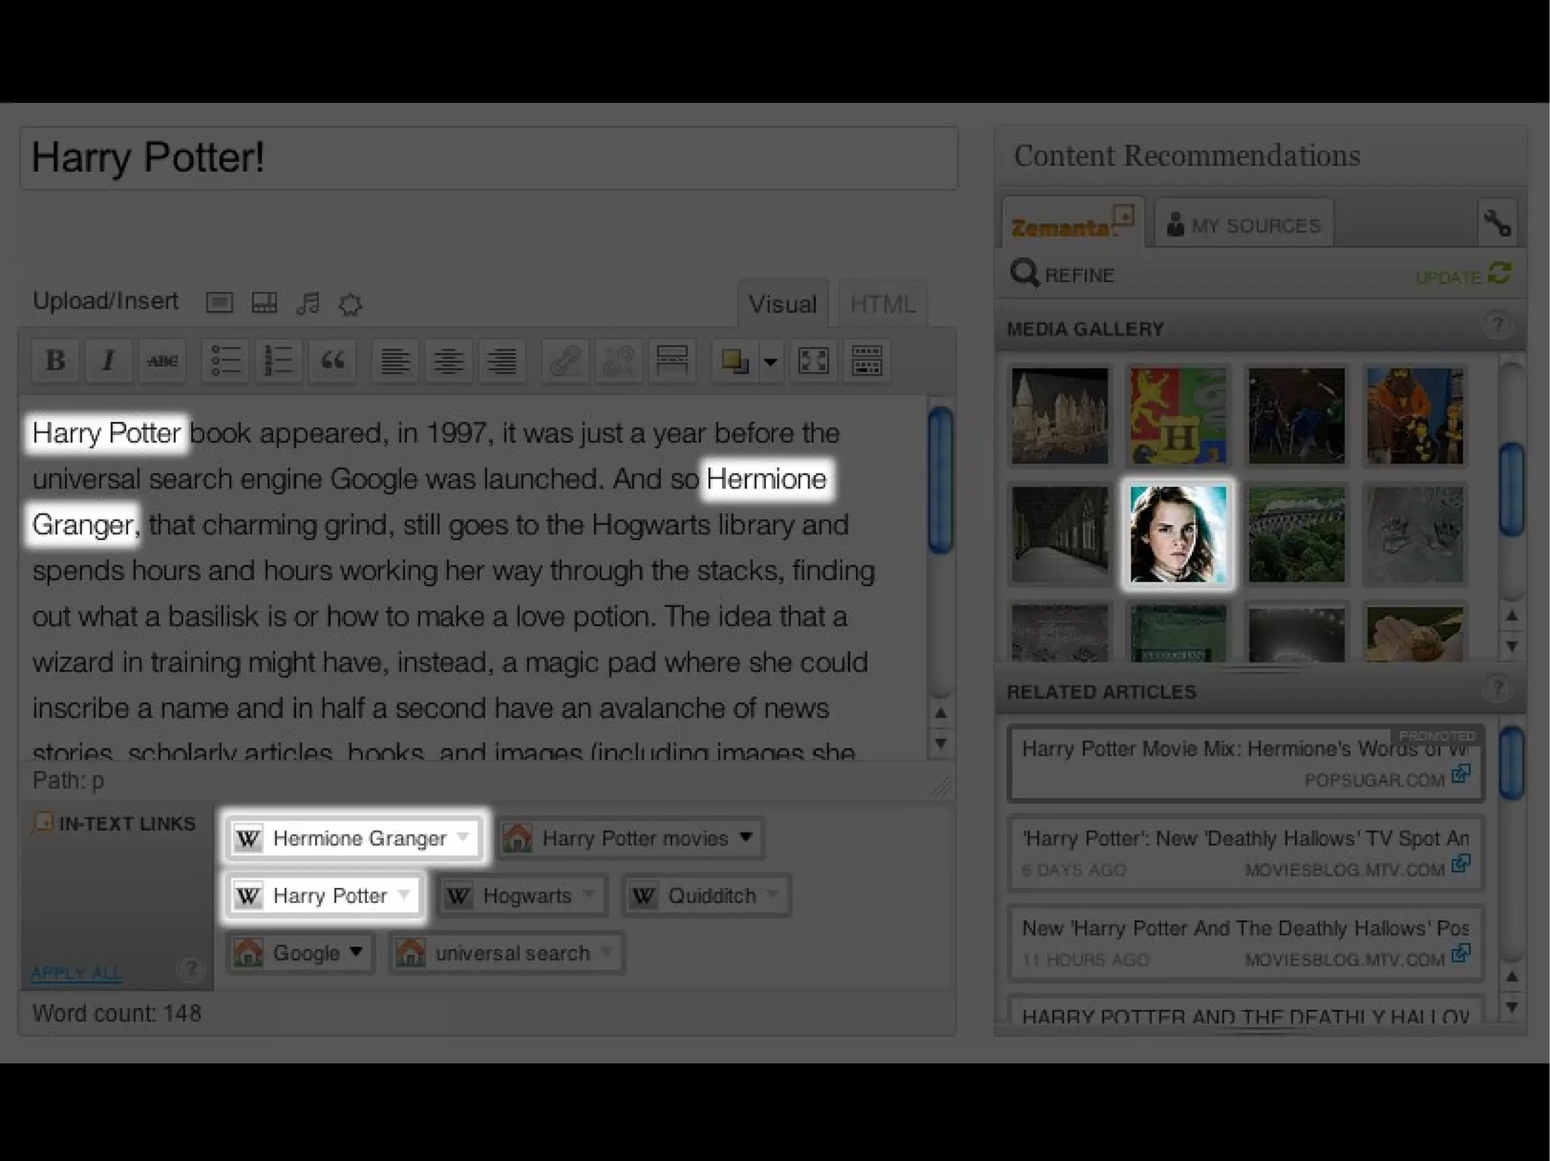Apply strikethrough with the ABC button

162,361
